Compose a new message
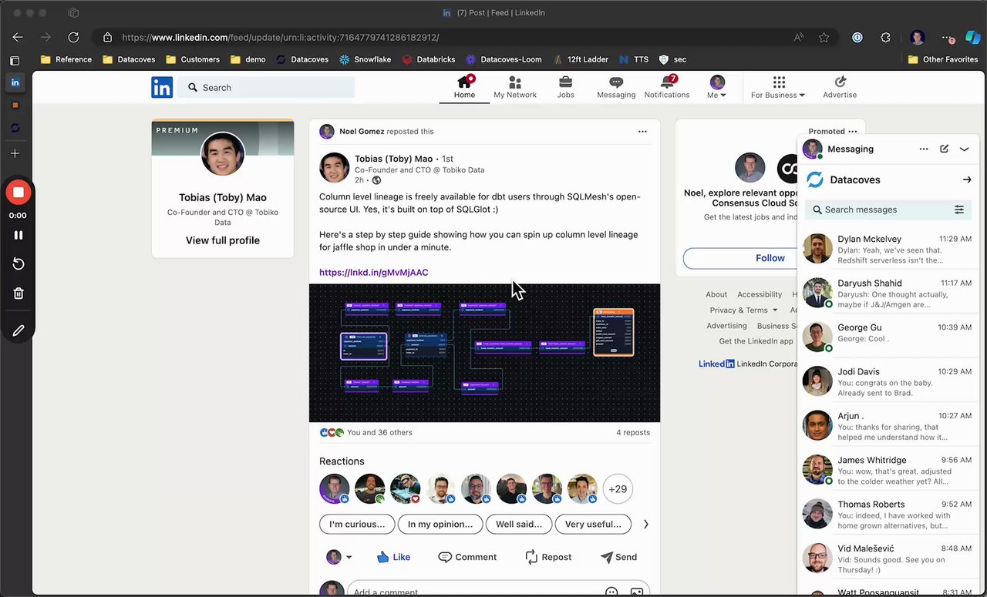Viewport: 987px width, 597px height. coord(944,149)
